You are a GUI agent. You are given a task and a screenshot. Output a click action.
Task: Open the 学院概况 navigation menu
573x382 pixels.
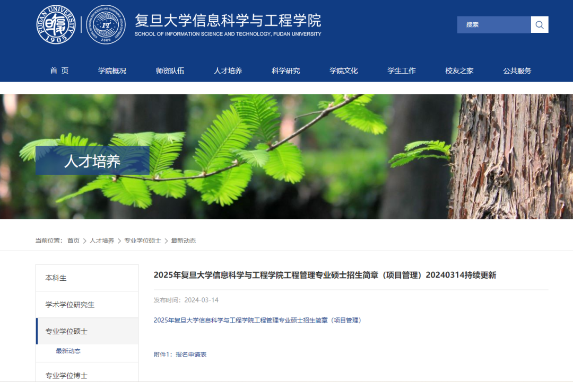pyautogui.click(x=112, y=71)
